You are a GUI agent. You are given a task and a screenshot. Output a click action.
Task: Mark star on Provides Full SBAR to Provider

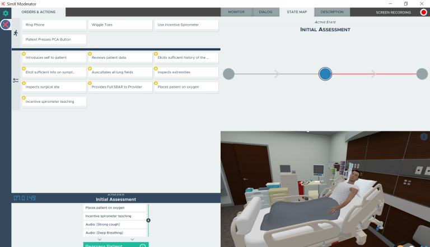click(90, 83)
